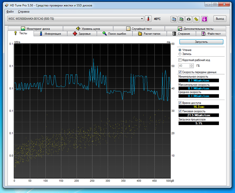This screenshot has width=235, height=193.
Task: Click the Выход exit button
Action: point(220,19)
